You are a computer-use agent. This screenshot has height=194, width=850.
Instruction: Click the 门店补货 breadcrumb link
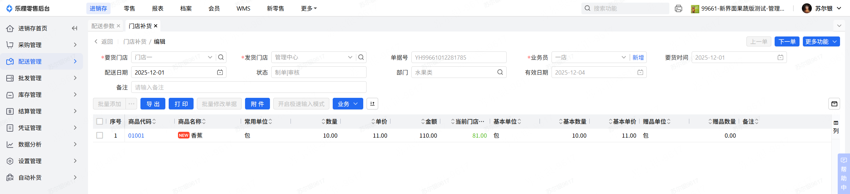tap(135, 41)
